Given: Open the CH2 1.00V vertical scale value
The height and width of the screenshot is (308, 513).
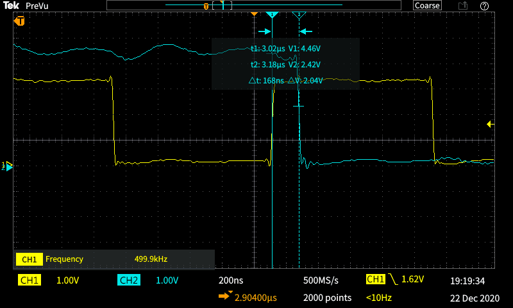Looking at the screenshot, I should tap(166, 280).
